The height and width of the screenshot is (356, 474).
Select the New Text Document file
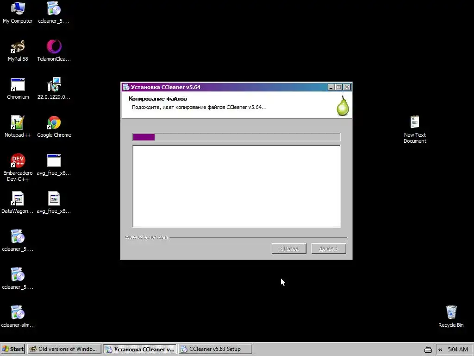coord(415,130)
